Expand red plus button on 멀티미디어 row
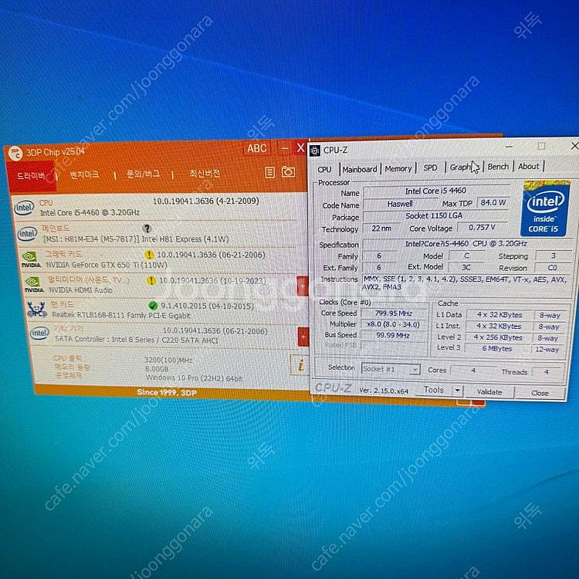Image resolution: width=579 pixels, height=579 pixels. click(x=303, y=286)
